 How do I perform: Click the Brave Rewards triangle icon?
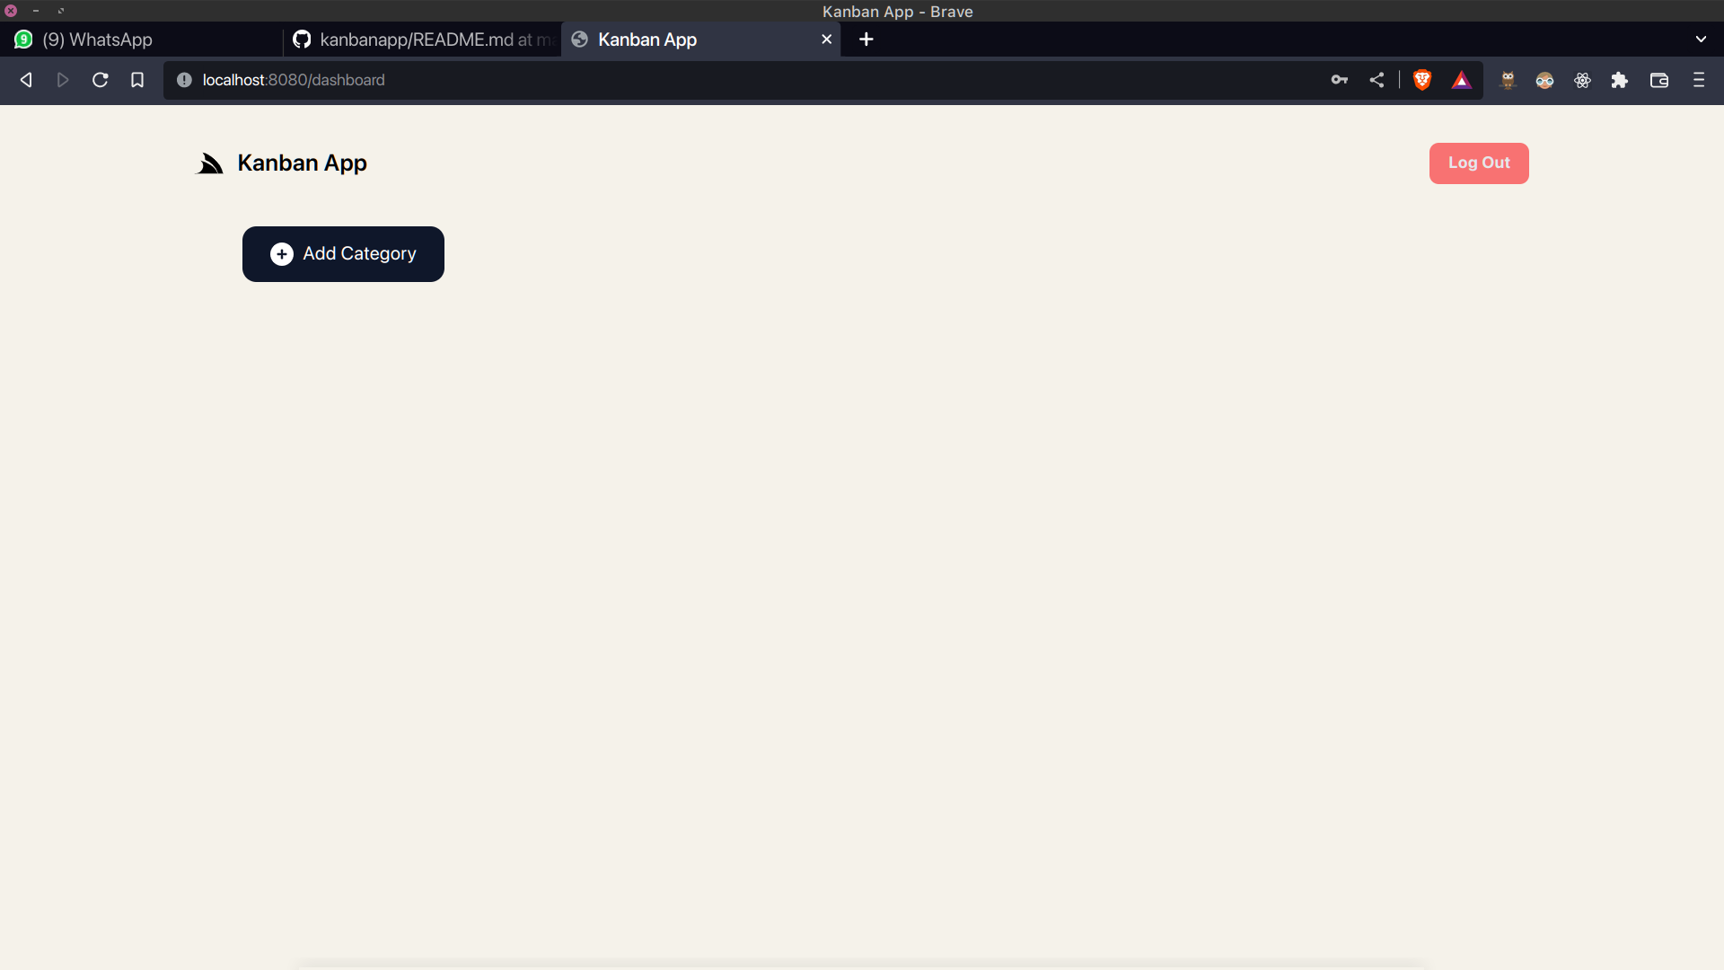tap(1461, 80)
